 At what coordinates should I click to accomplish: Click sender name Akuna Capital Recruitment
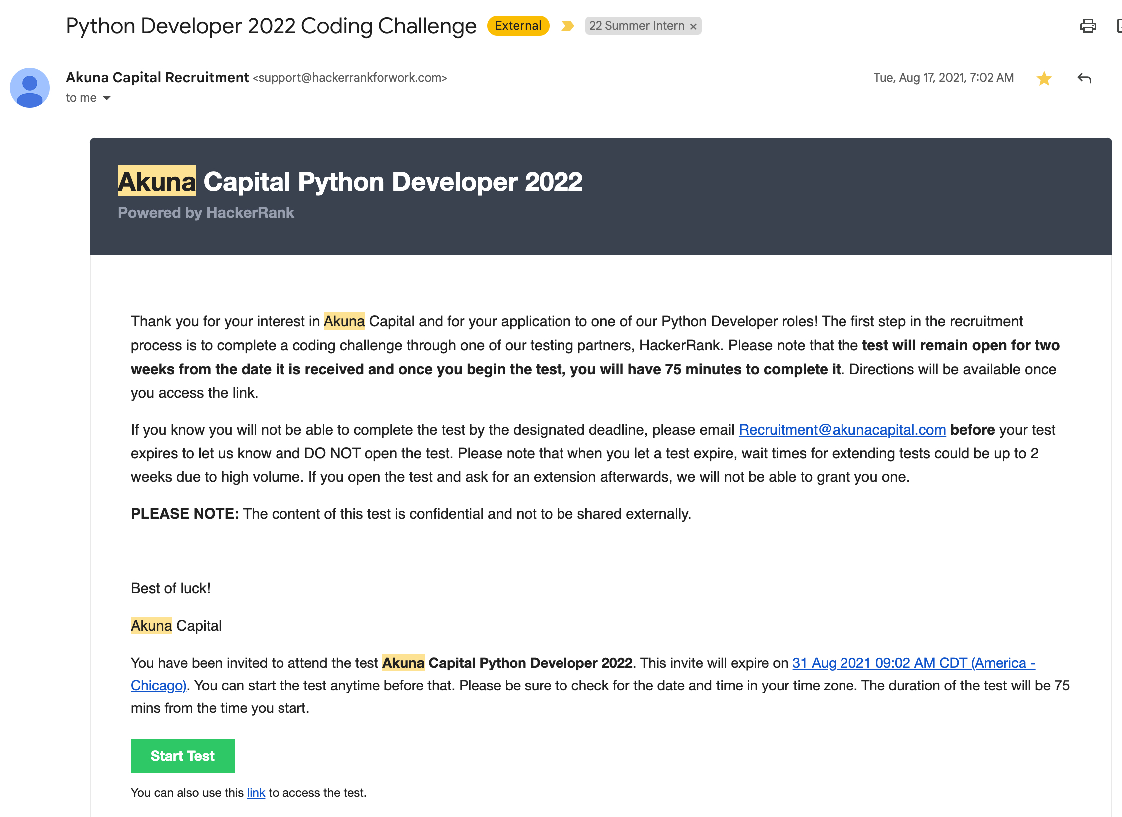(157, 78)
